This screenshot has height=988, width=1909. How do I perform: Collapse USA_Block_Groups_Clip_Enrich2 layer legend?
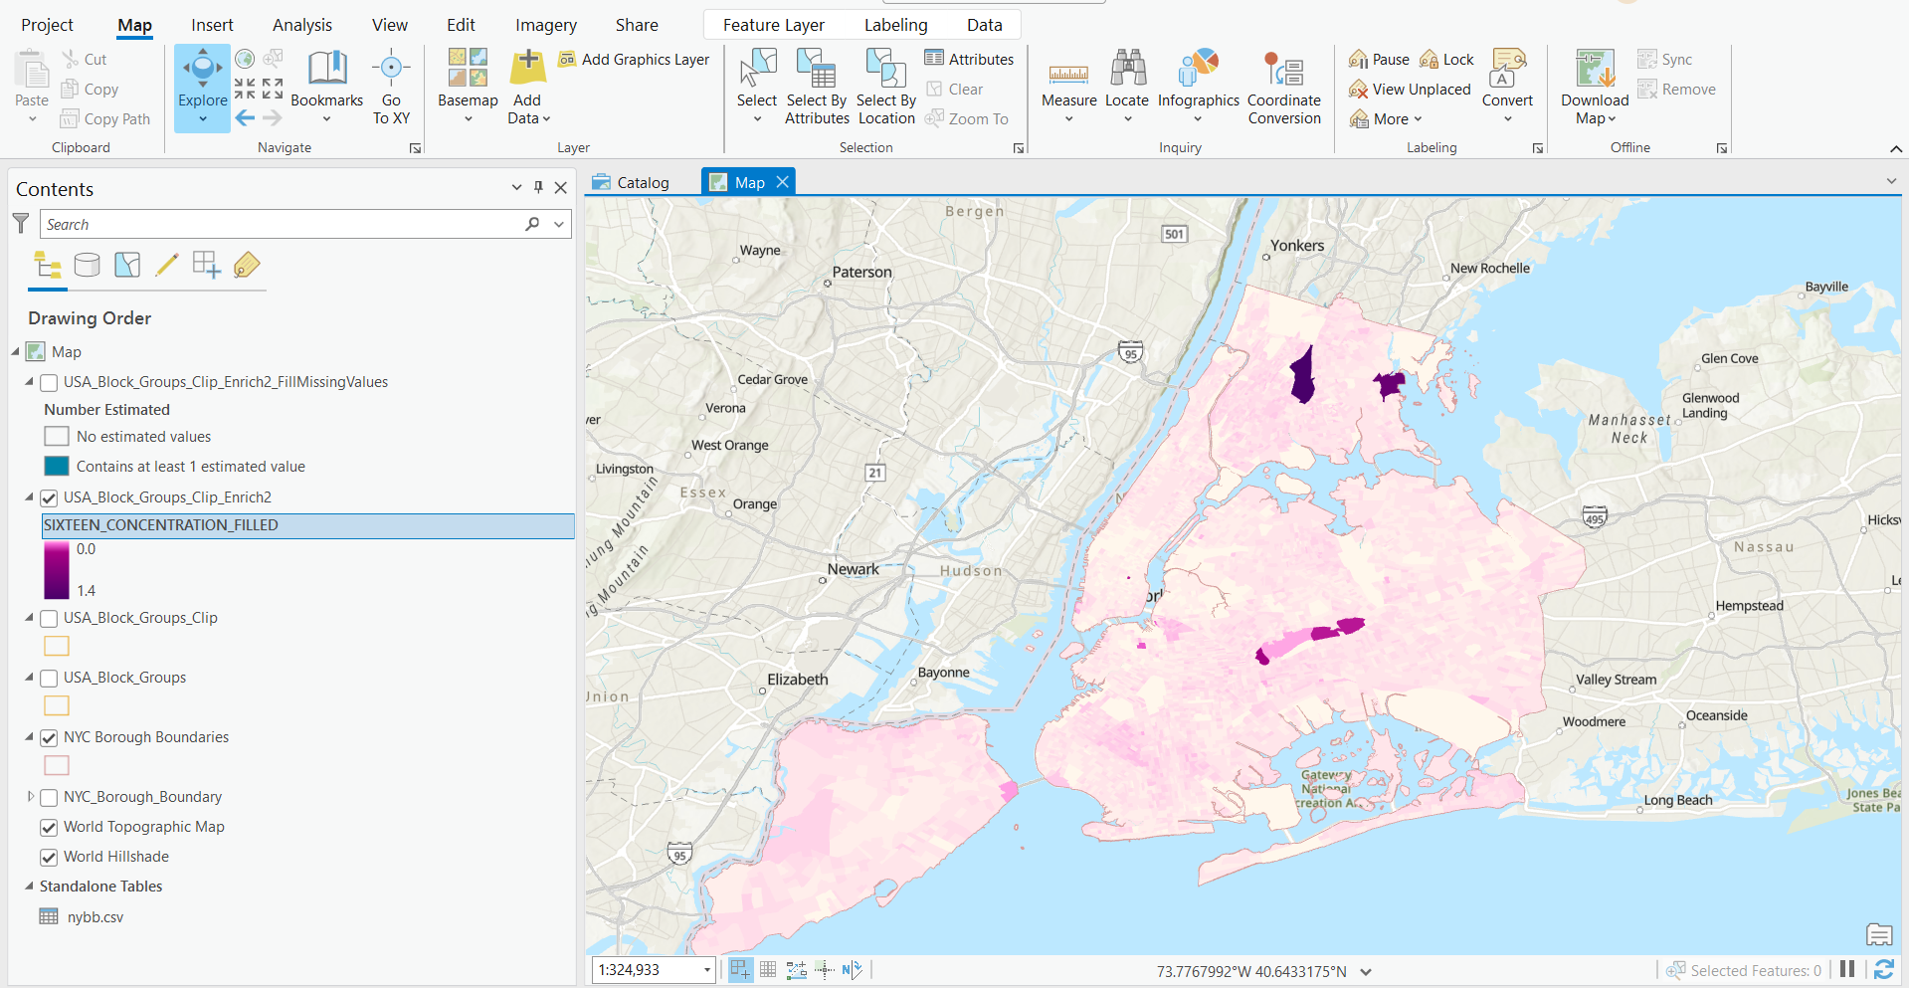(x=29, y=497)
